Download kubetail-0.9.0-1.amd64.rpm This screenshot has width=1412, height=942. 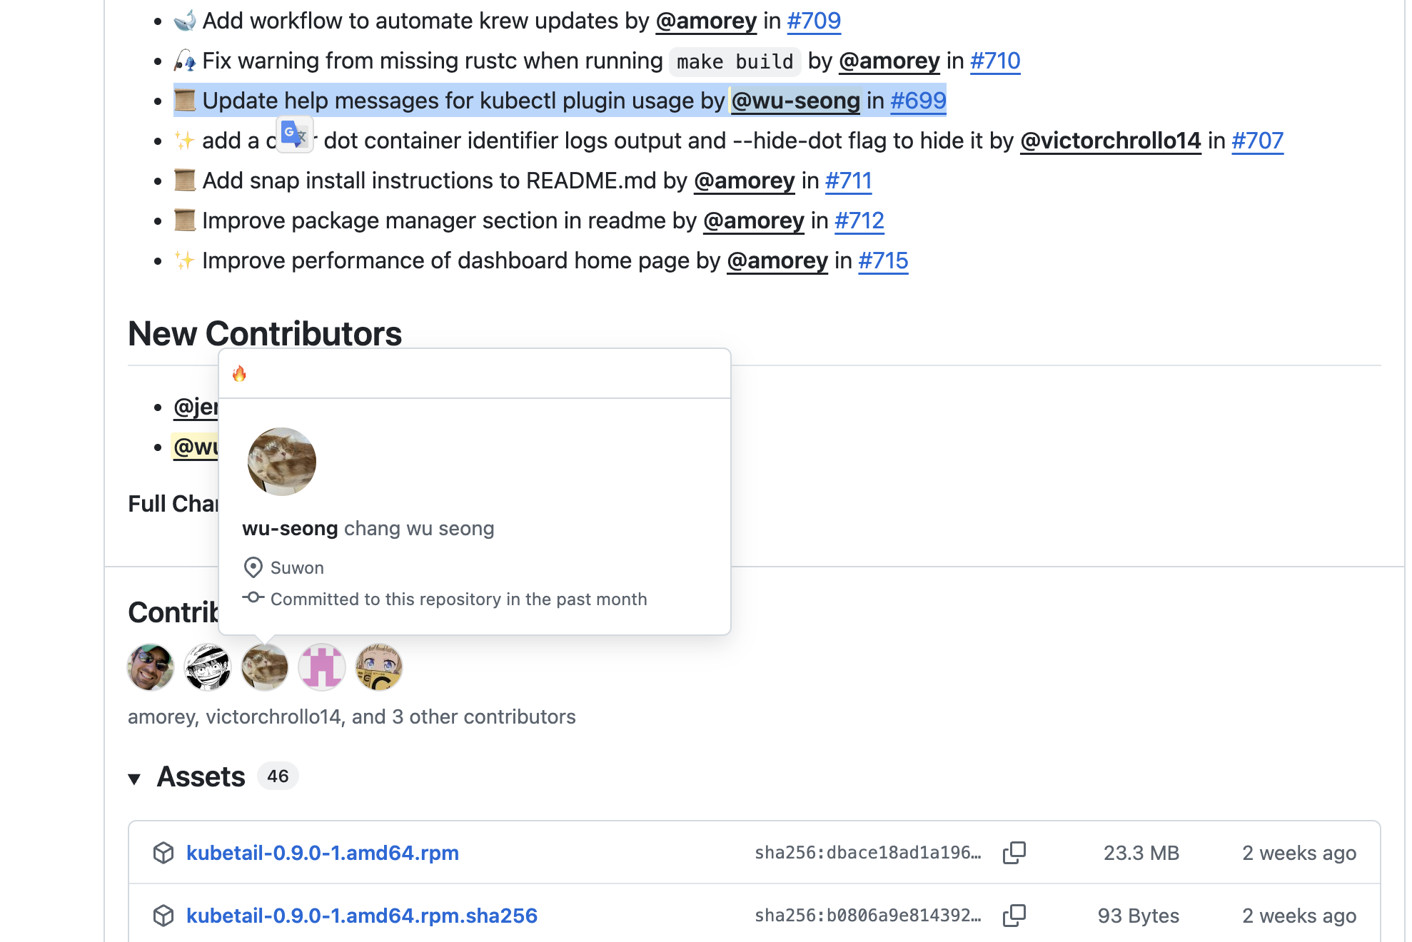322,853
